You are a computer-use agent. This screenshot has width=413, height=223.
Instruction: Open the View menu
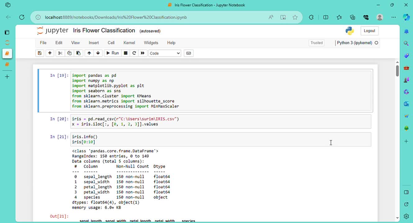pos(75,43)
